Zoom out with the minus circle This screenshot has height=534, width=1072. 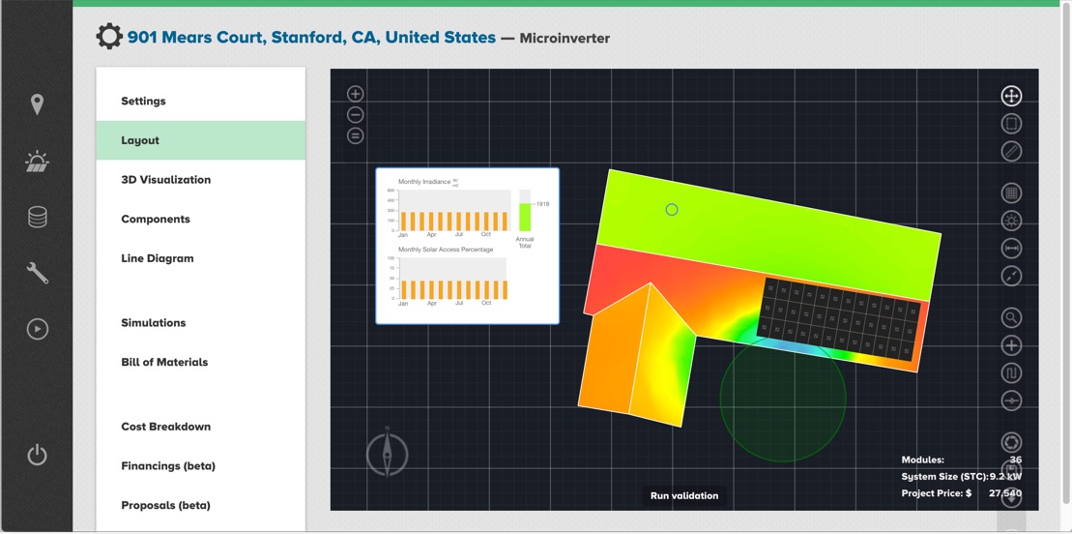(356, 115)
